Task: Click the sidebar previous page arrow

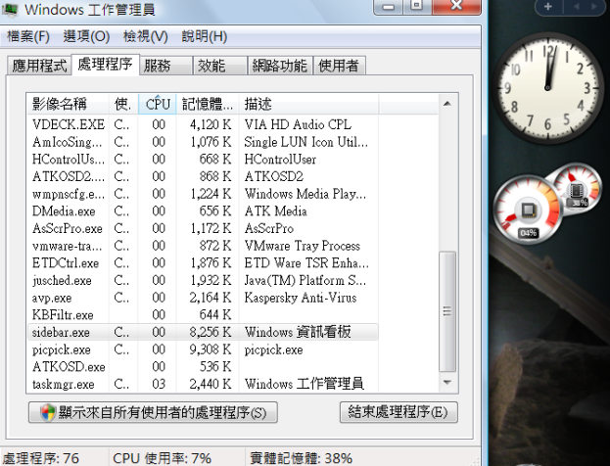Action: (577, 6)
